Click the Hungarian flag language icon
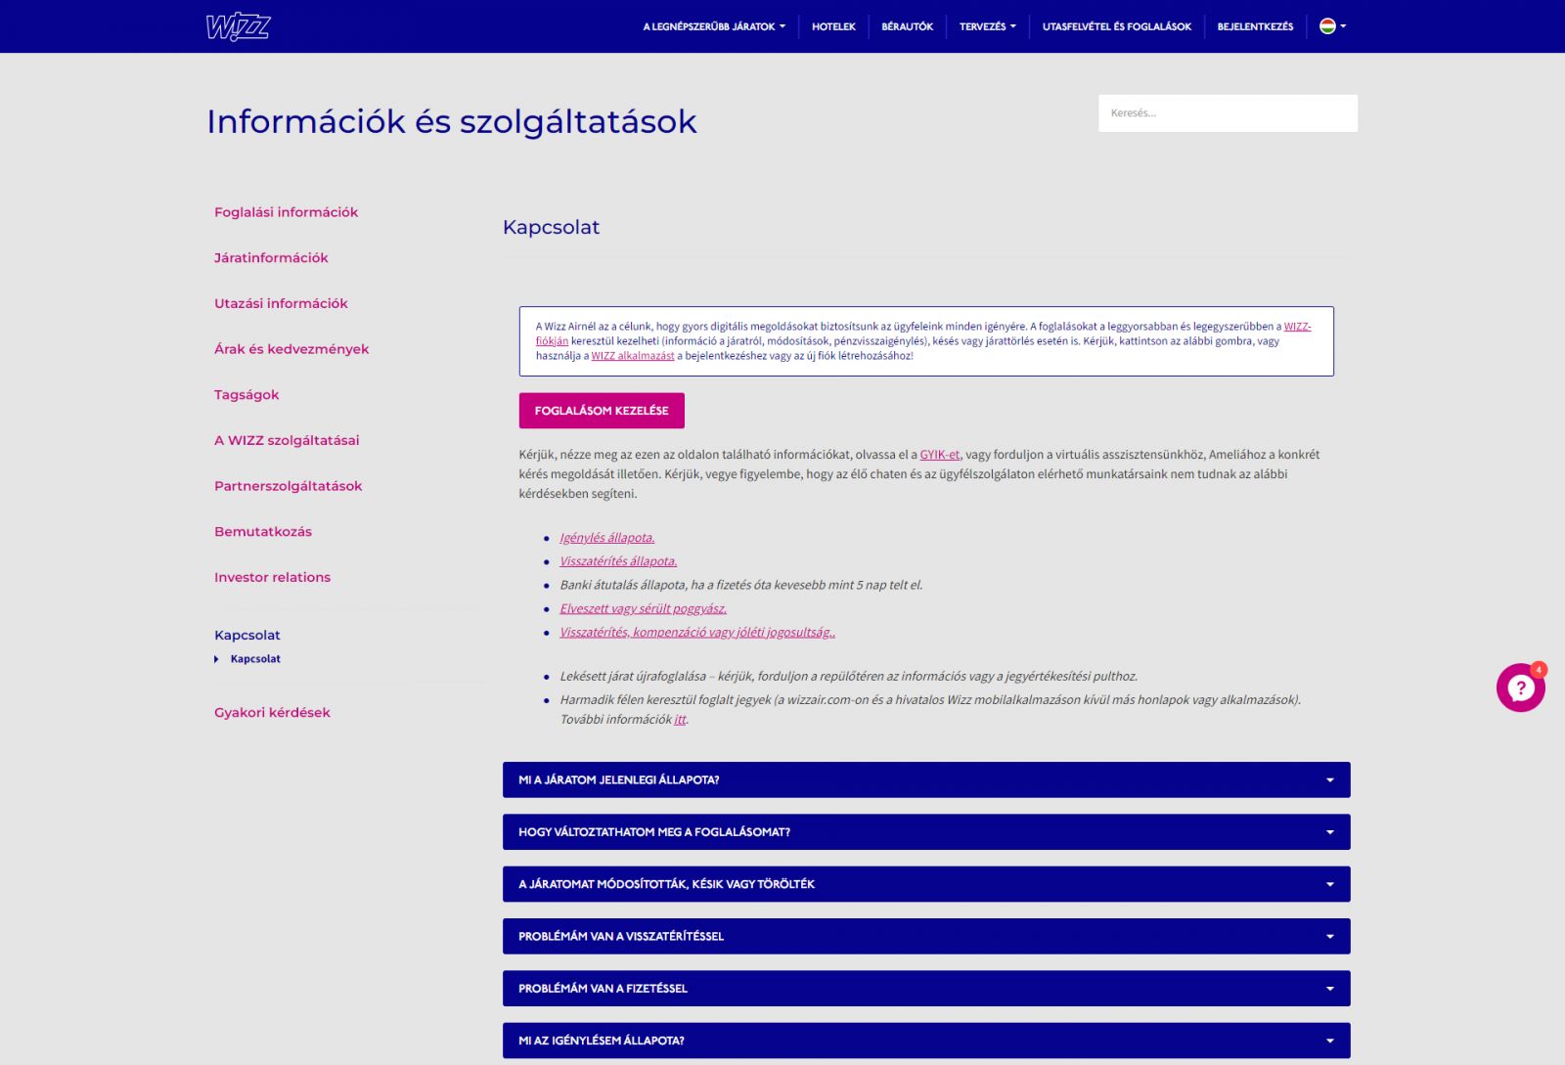This screenshot has width=1565, height=1065. pos(1327,26)
